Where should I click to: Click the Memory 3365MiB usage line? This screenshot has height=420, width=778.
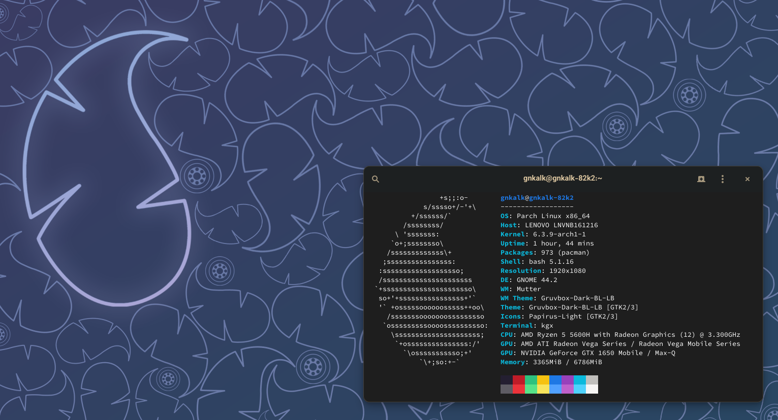coord(551,362)
